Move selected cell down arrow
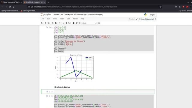 tap(63, 23)
